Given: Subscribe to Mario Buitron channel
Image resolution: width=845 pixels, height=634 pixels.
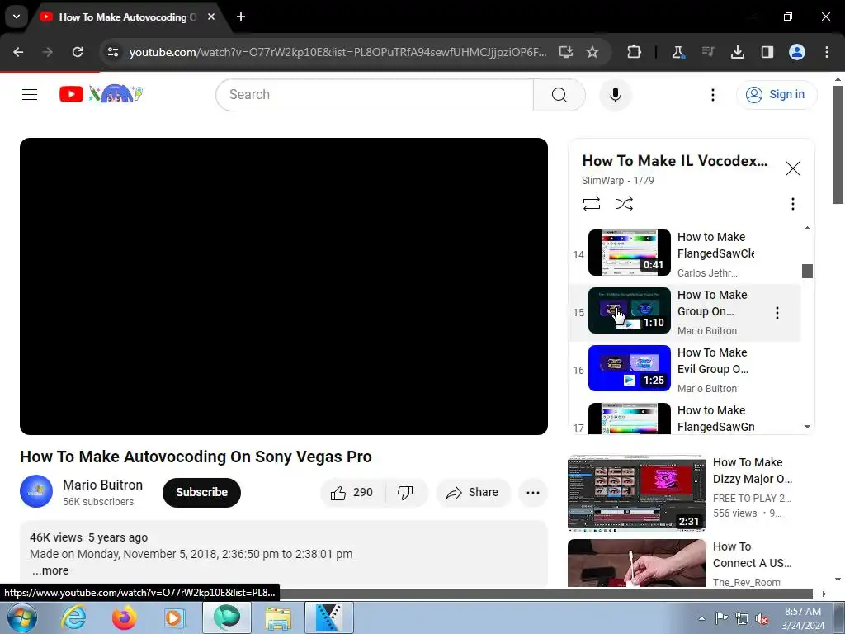Looking at the screenshot, I should coord(201,492).
